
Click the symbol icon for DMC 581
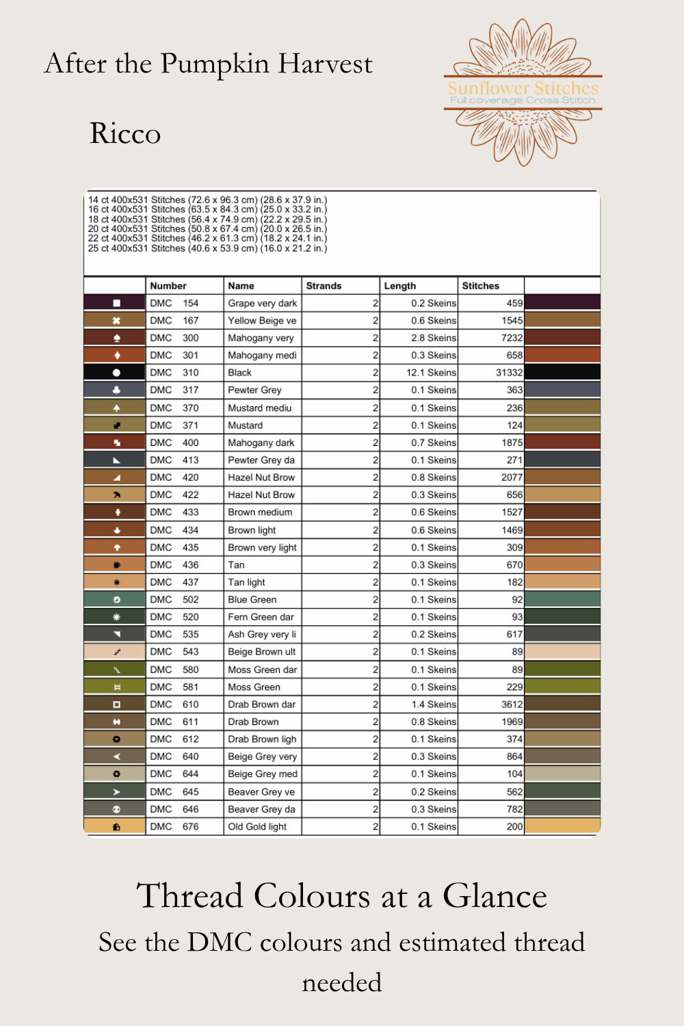pos(116,687)
